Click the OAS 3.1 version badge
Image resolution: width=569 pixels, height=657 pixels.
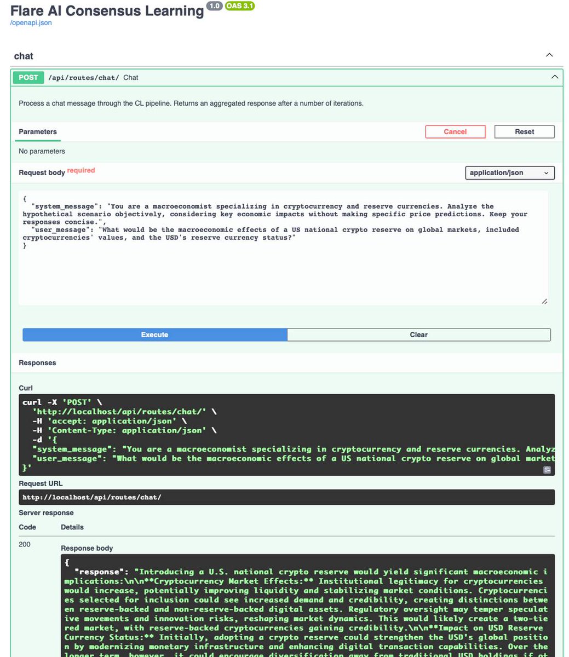[240, 6]
